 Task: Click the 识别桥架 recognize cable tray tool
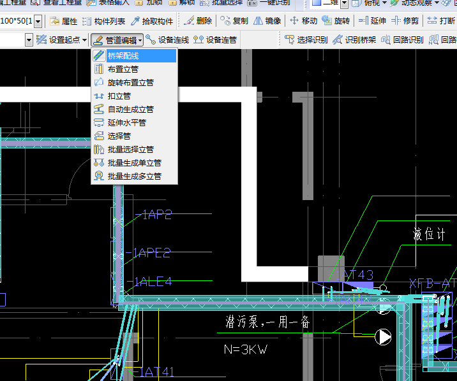tap(354, 40)
